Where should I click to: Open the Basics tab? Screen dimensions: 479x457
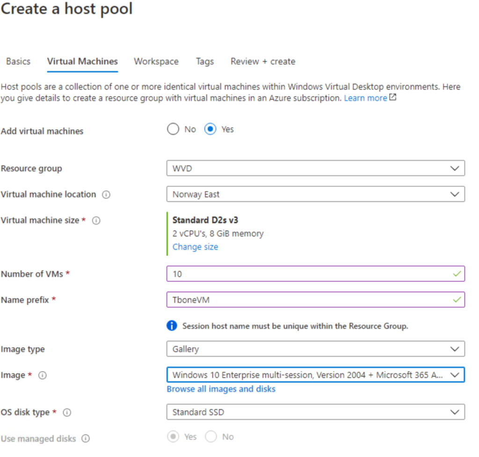point(18,61)
